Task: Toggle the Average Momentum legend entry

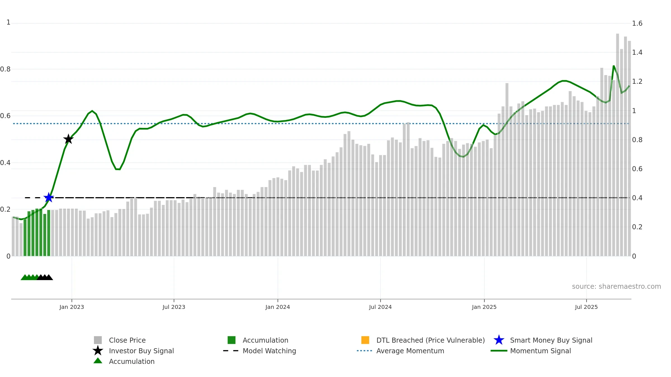Action: point(400,351)
